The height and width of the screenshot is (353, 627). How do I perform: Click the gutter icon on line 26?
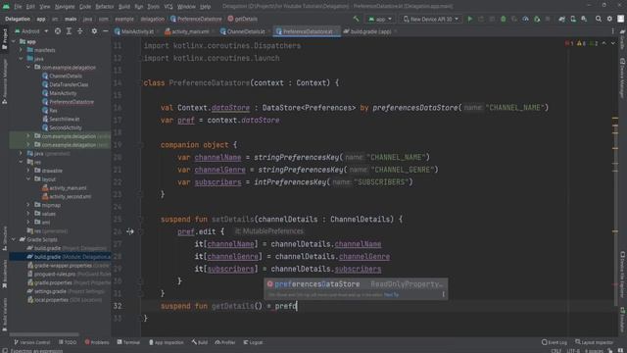[130, 231]
